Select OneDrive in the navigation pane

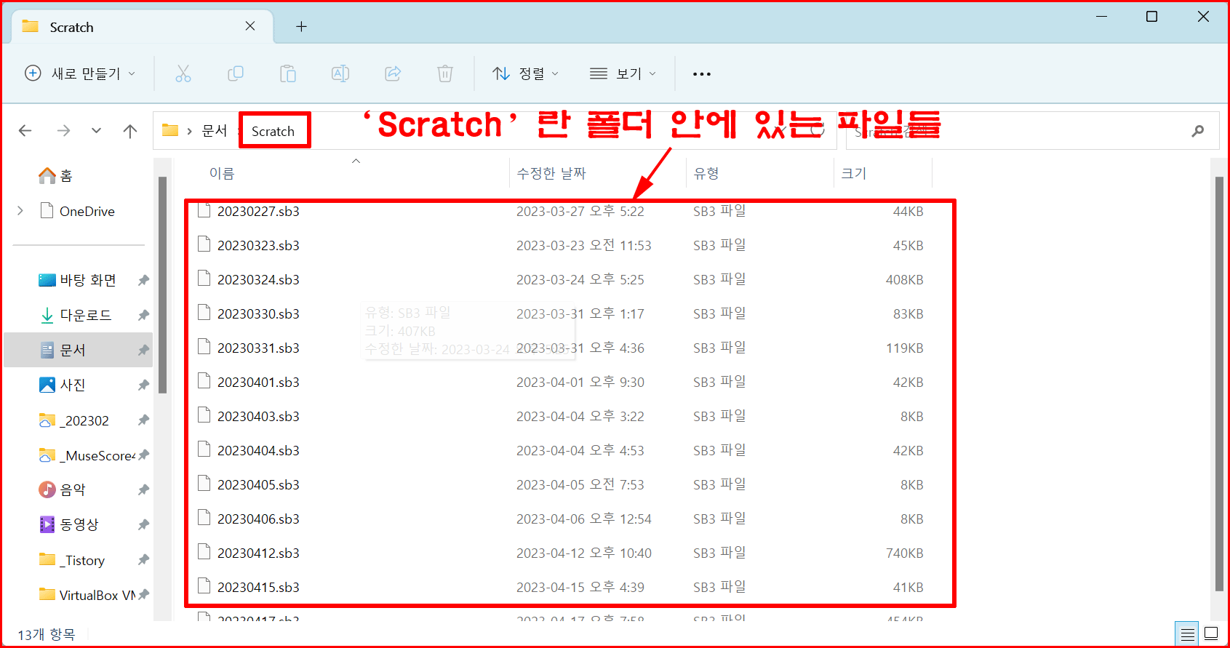(78, 211)
